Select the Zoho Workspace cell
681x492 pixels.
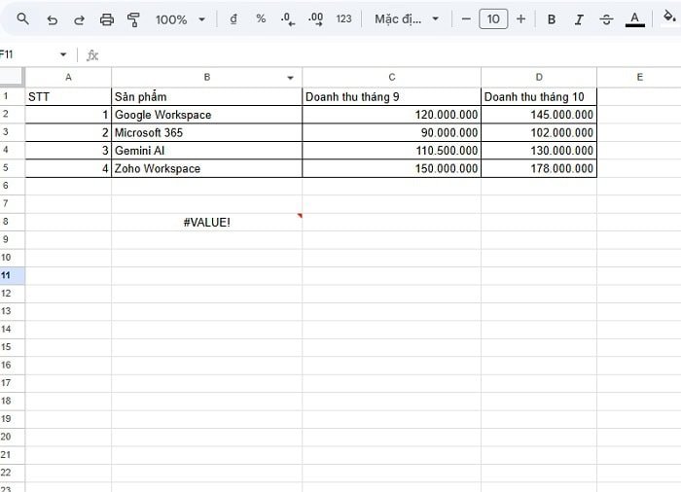pyautogui.click(x=206, y=168)
